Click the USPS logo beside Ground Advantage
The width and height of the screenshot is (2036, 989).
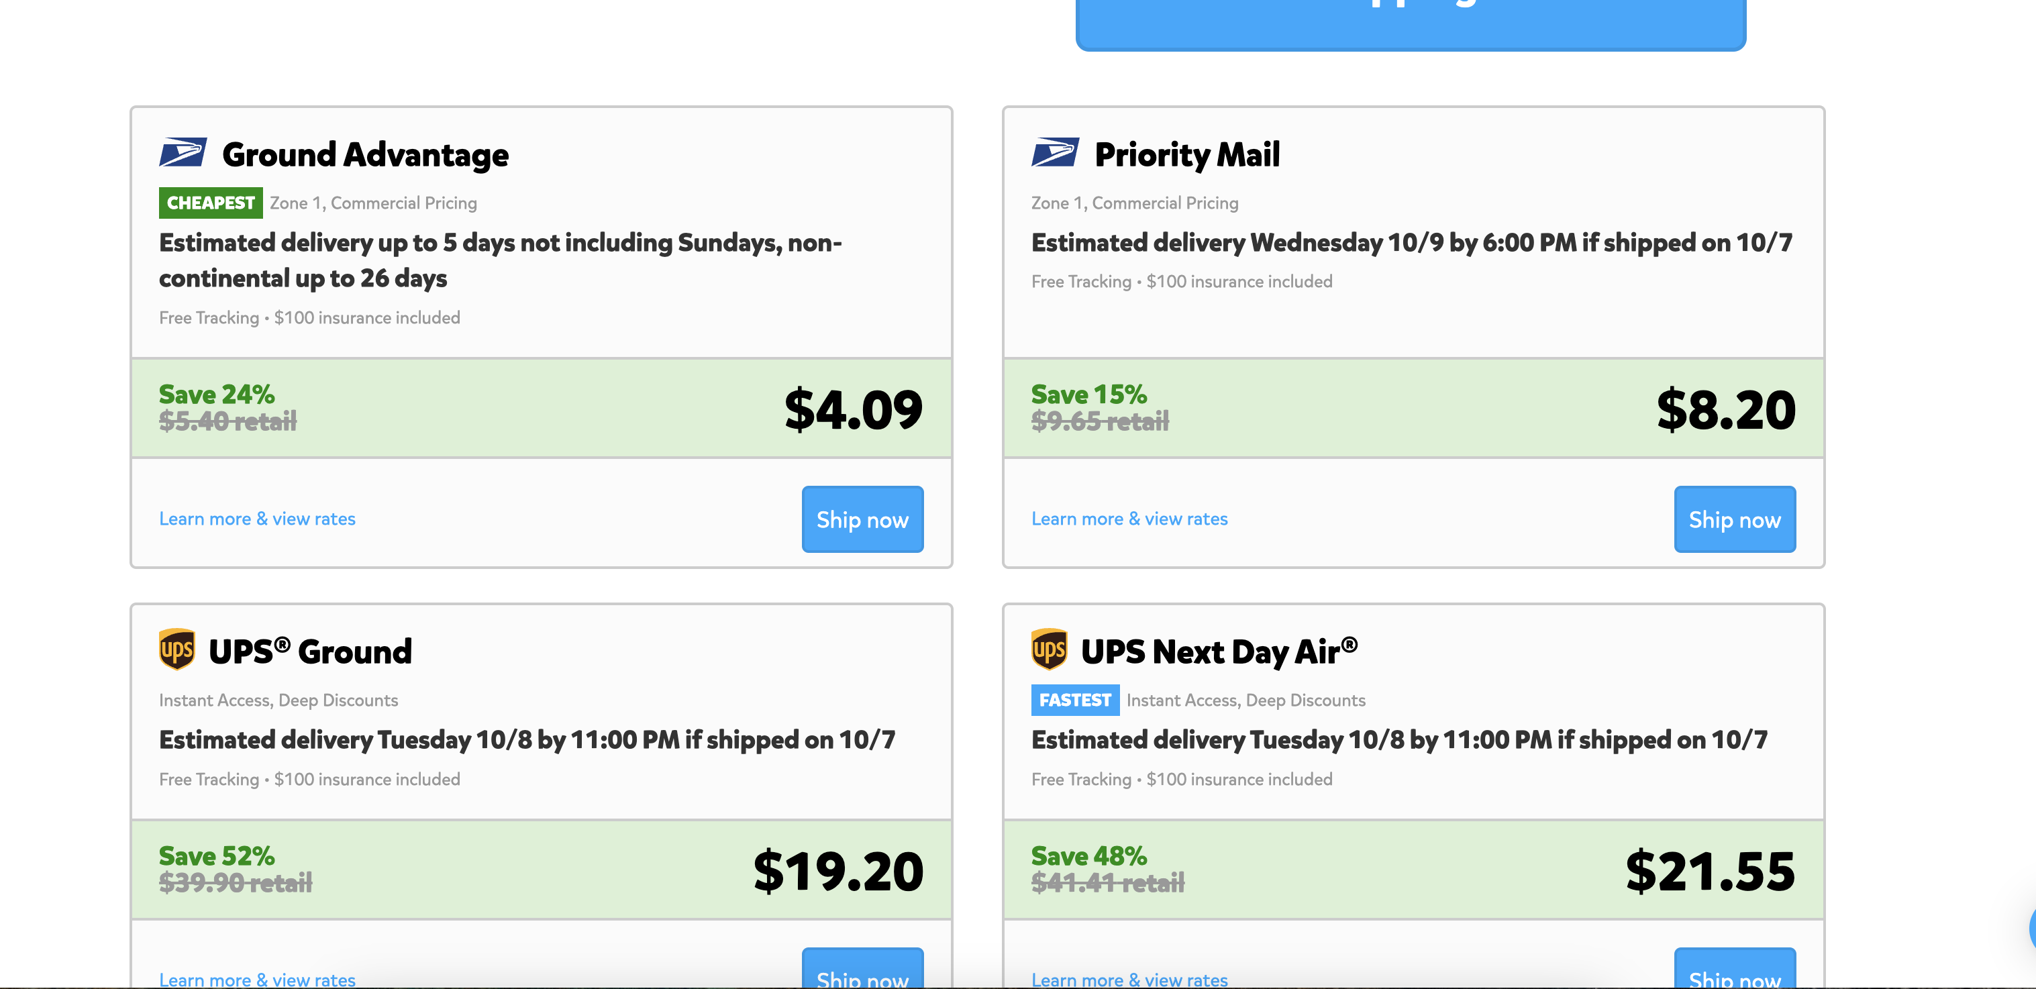pyautogui.click(x=183, y=152)
